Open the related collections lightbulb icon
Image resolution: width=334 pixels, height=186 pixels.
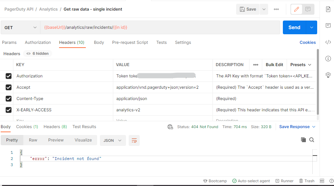[328, 75]
